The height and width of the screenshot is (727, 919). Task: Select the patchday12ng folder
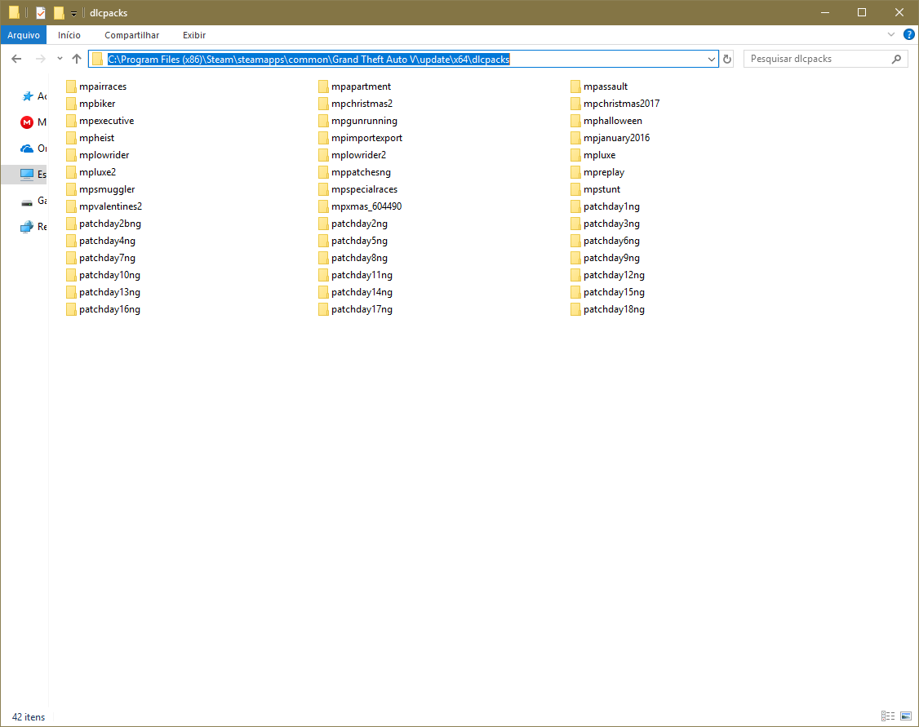608,275
